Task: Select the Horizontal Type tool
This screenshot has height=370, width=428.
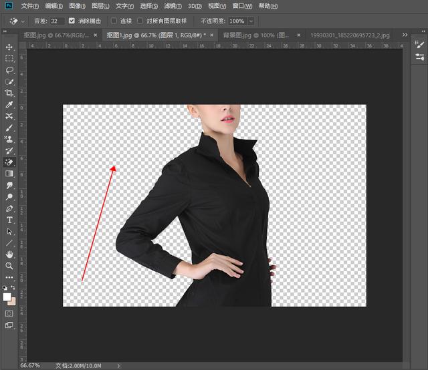Action: [9, 220]
